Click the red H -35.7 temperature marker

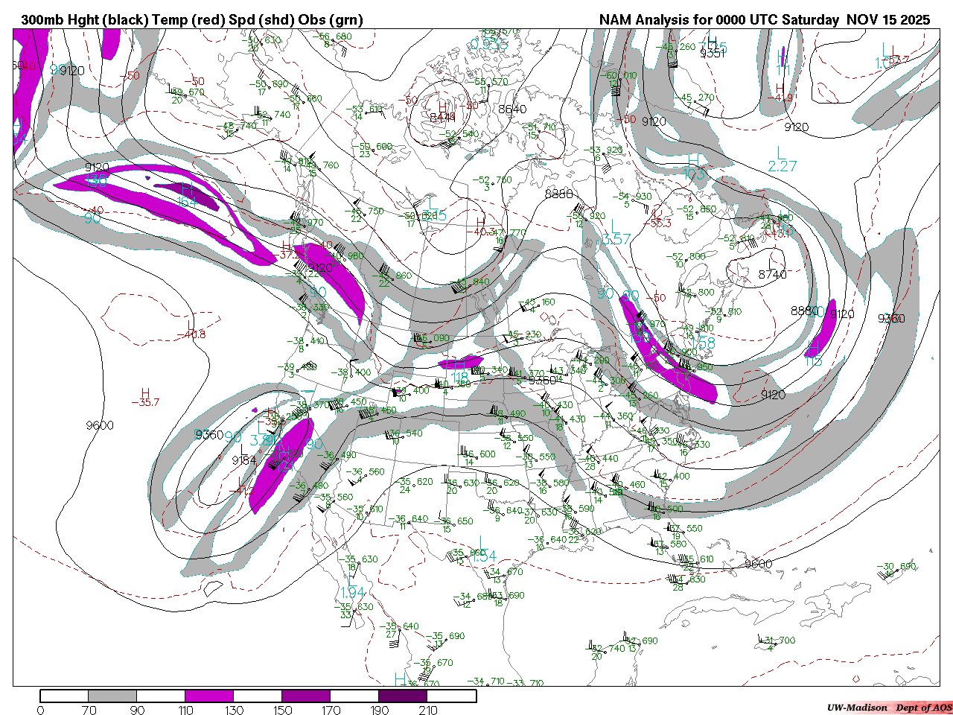145,398
